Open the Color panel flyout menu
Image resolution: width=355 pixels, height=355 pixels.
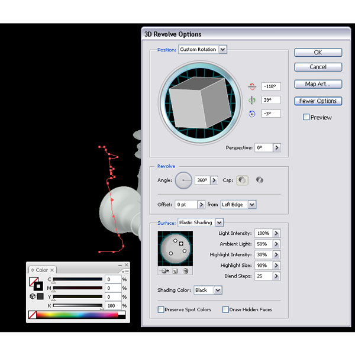125,272
